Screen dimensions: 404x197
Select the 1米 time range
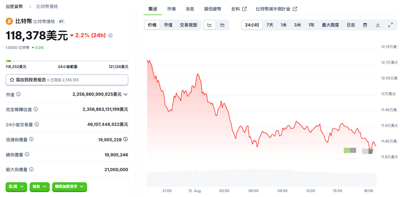(x=284, y=25)
